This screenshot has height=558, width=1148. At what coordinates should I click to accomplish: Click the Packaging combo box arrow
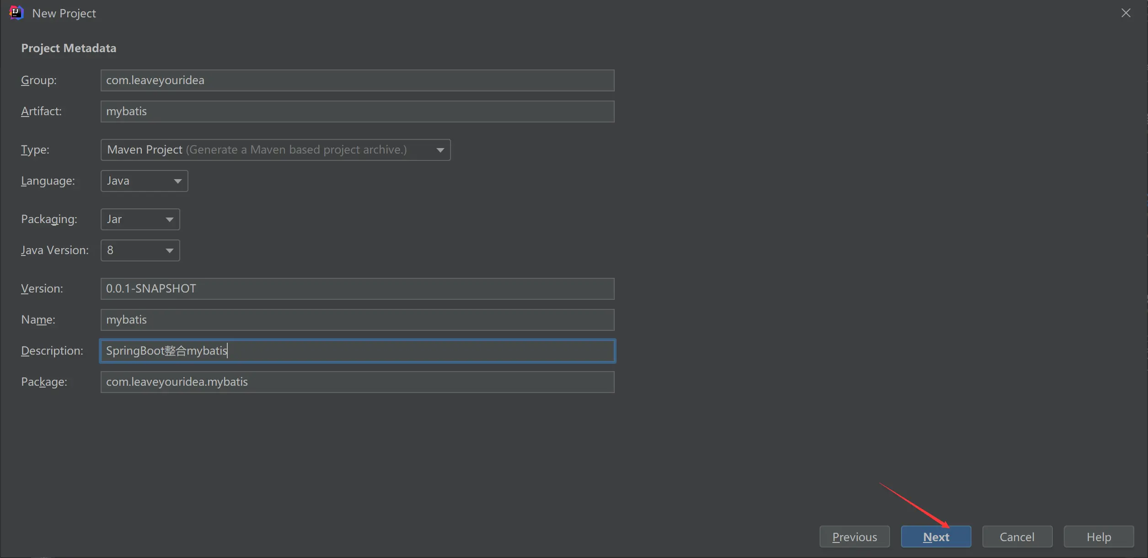169,219
